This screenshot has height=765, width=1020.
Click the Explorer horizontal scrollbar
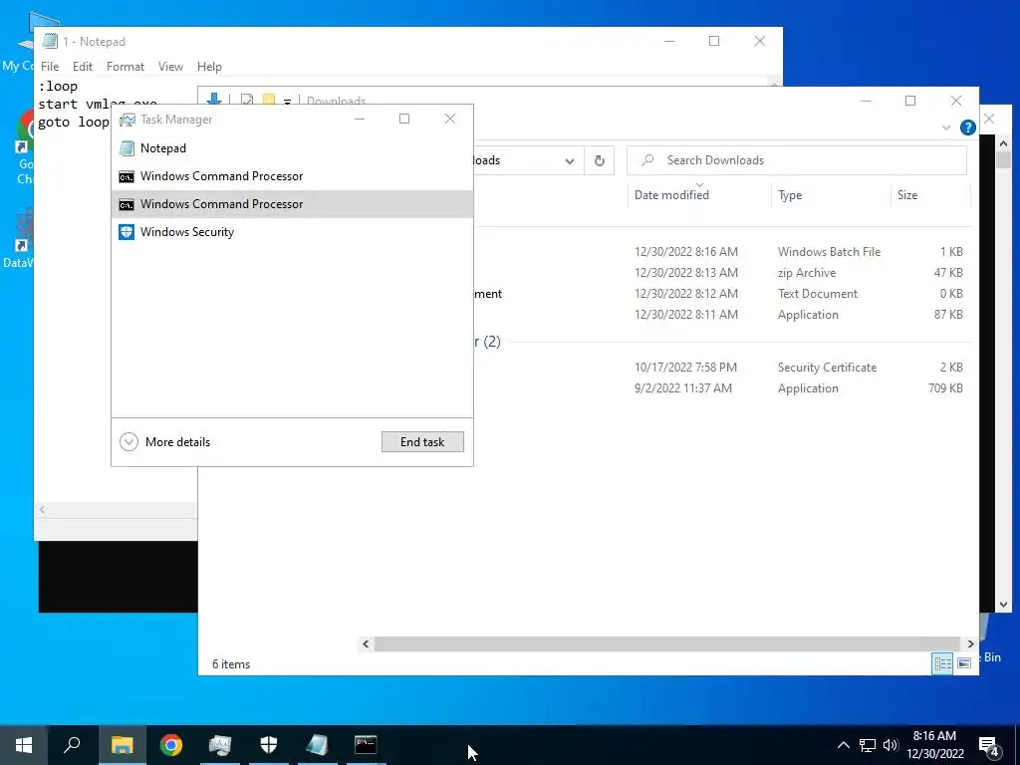pyautogui.click(x=667, y=644)
